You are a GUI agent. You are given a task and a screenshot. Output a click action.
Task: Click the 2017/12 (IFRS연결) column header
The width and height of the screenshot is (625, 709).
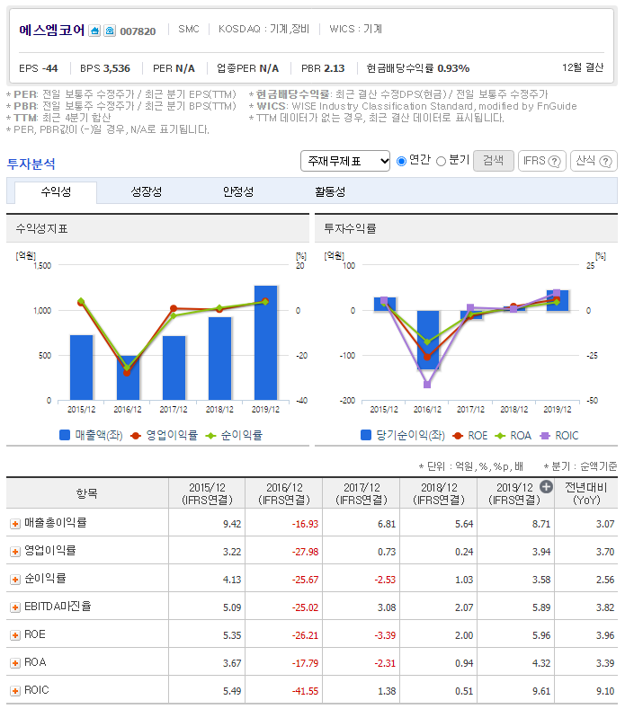[x=362, y=493]
